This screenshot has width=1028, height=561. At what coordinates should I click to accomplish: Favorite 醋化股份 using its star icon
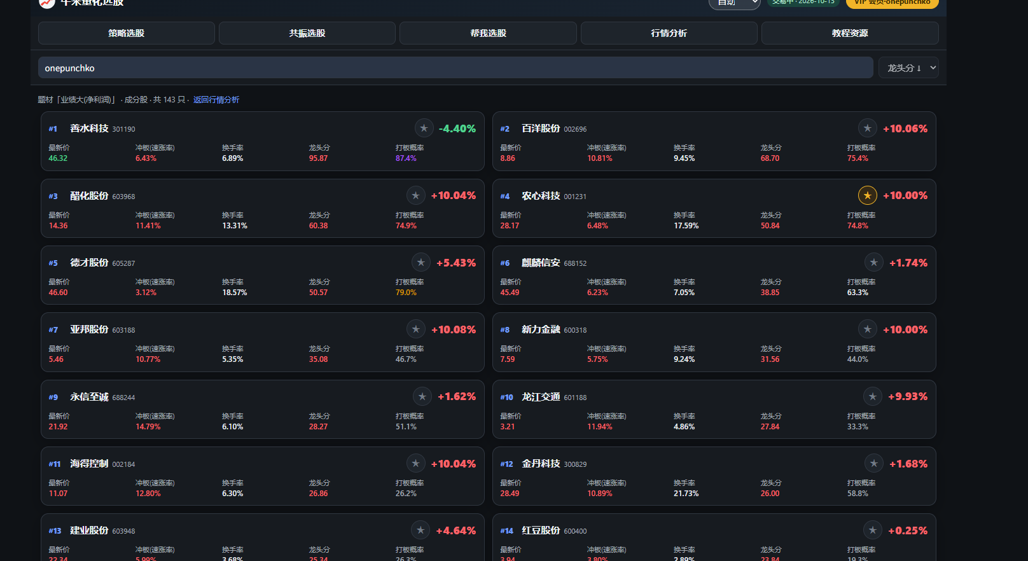[416, 195]
